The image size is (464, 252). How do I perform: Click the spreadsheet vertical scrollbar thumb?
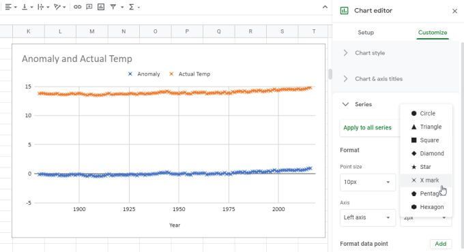pyautogui.click(x=330, y=74)
